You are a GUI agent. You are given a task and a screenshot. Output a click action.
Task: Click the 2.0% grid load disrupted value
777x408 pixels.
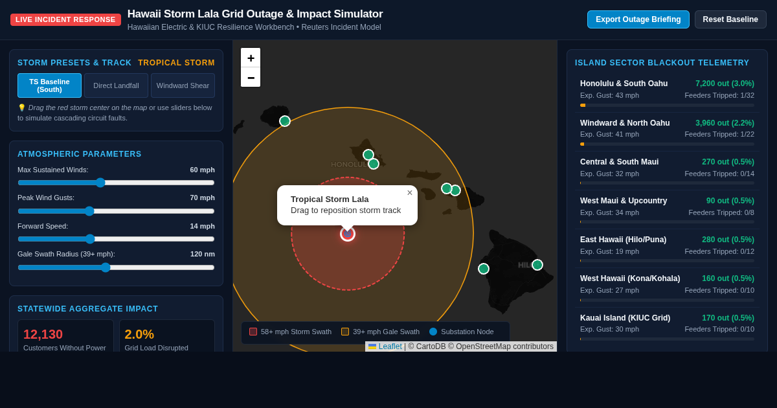139,334
